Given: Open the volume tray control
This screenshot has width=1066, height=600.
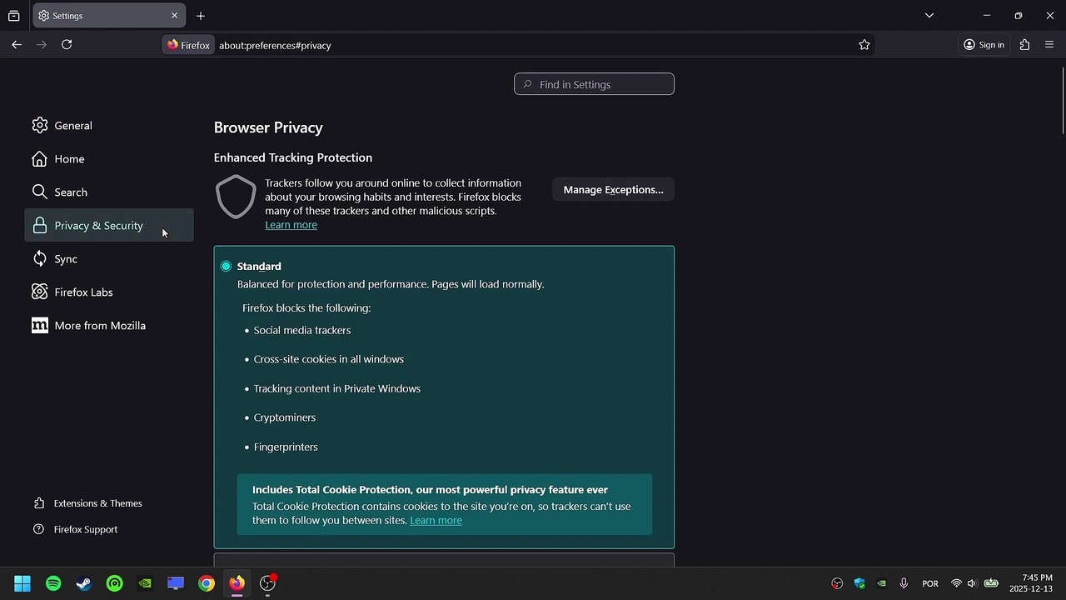Looking at the screenshot, I should pos(972,583).
